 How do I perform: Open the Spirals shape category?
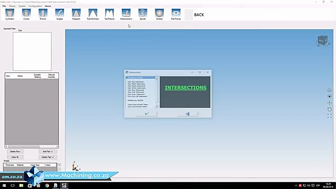tap(143, 14)
